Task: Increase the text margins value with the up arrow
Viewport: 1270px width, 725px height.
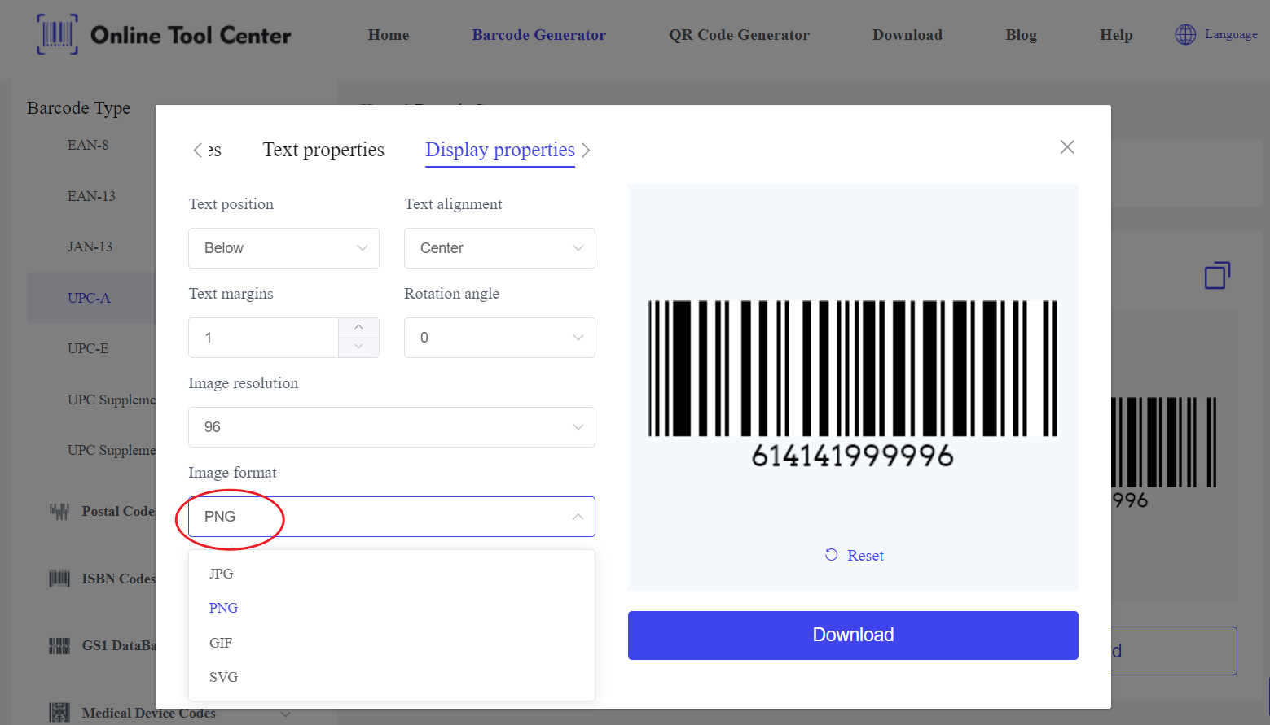Action: [x=358, y=327]
